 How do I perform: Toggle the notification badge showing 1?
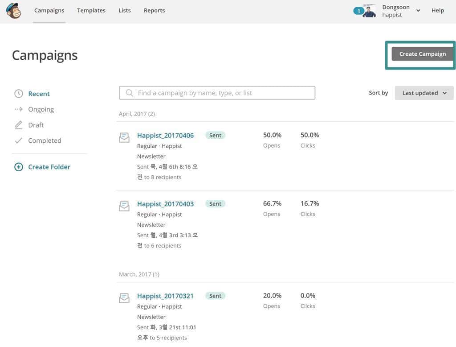pyautogui.click(x=358, y=10)
